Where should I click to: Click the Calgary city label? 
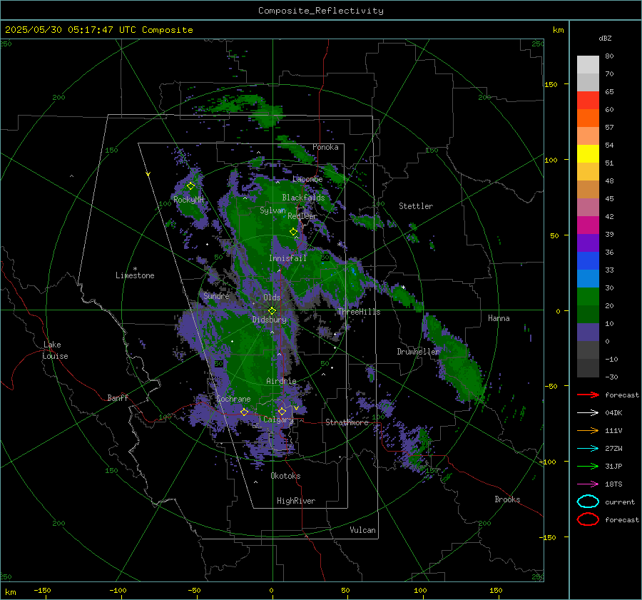pyautogui.click(x=278, y=420)
